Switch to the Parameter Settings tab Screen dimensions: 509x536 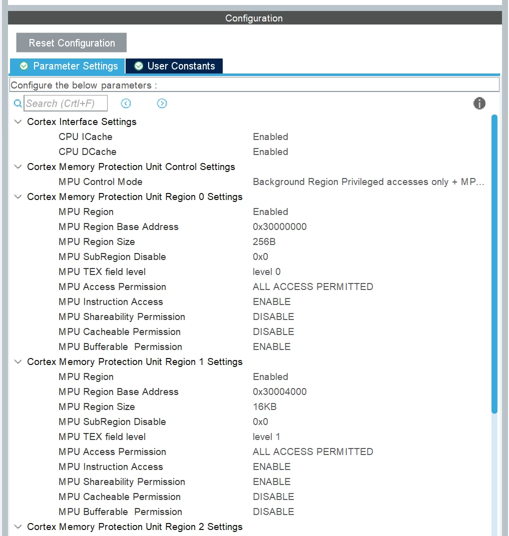67,66
